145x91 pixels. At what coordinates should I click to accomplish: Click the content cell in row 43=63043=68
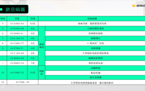pos(95,29)
